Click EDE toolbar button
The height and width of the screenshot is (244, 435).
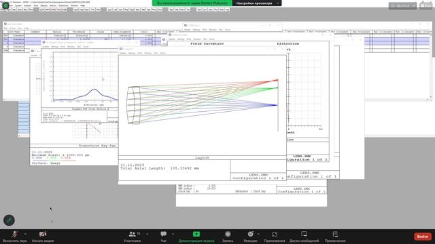pyautogui.click(x=65, y=9)
